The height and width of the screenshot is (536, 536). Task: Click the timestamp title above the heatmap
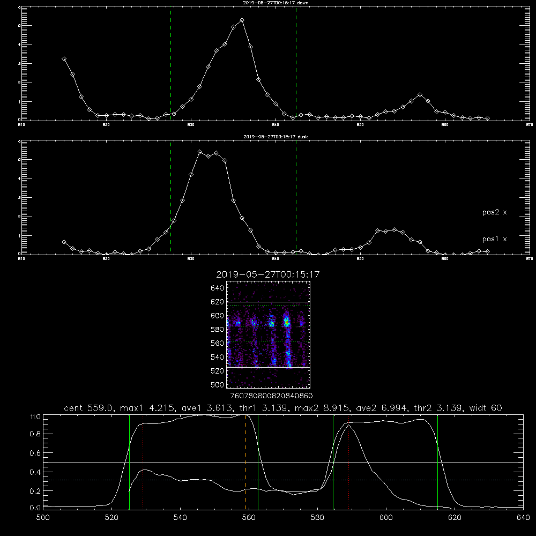(268, 274)
